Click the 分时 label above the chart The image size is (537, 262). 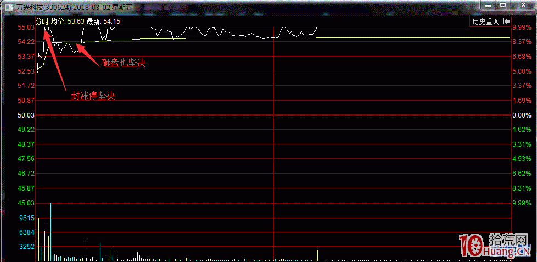[x=42, y=21]
